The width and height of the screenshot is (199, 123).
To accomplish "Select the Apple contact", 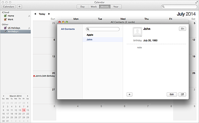I will click(90, 35).
